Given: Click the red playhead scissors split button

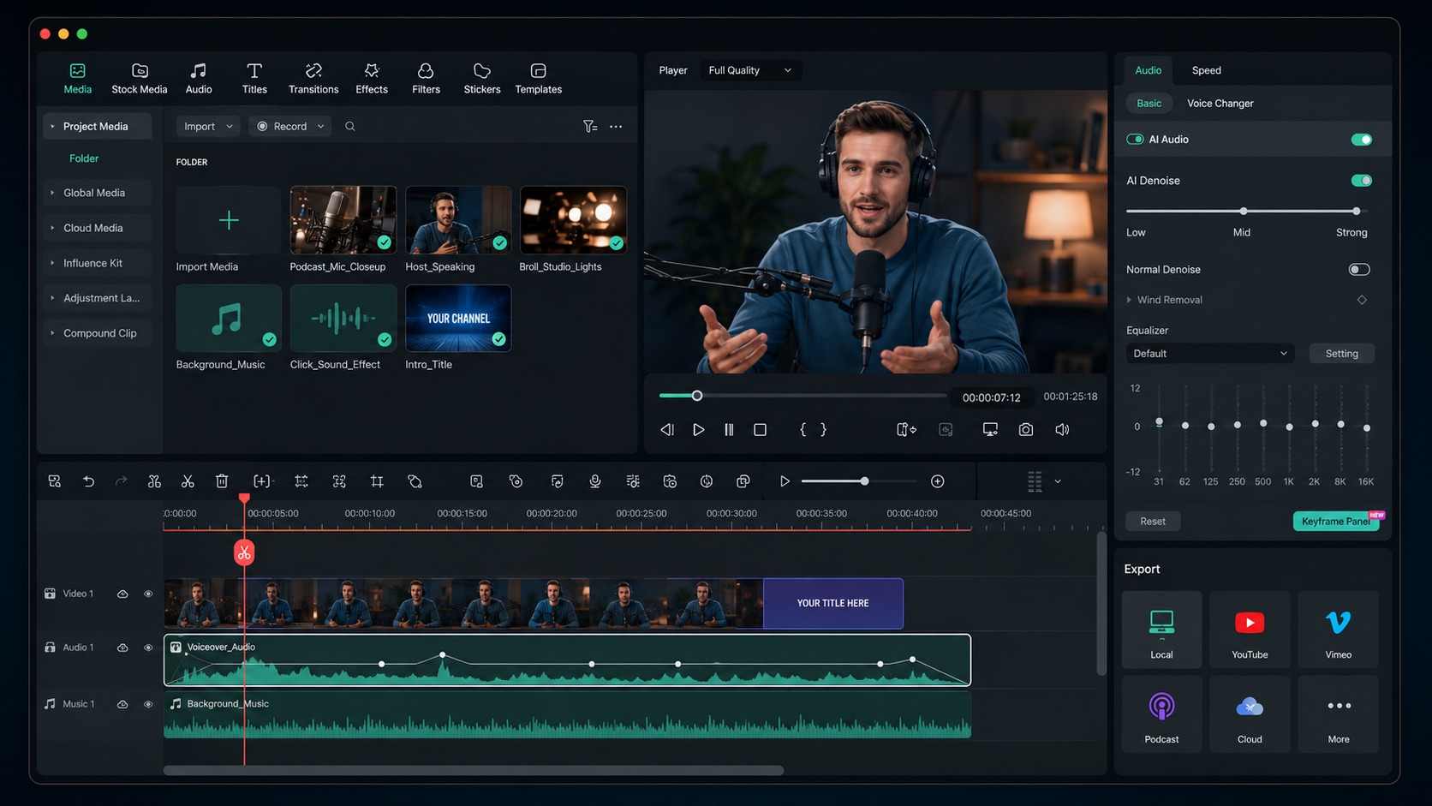Looking at the screenshot, I should click(x=244, y=552).
